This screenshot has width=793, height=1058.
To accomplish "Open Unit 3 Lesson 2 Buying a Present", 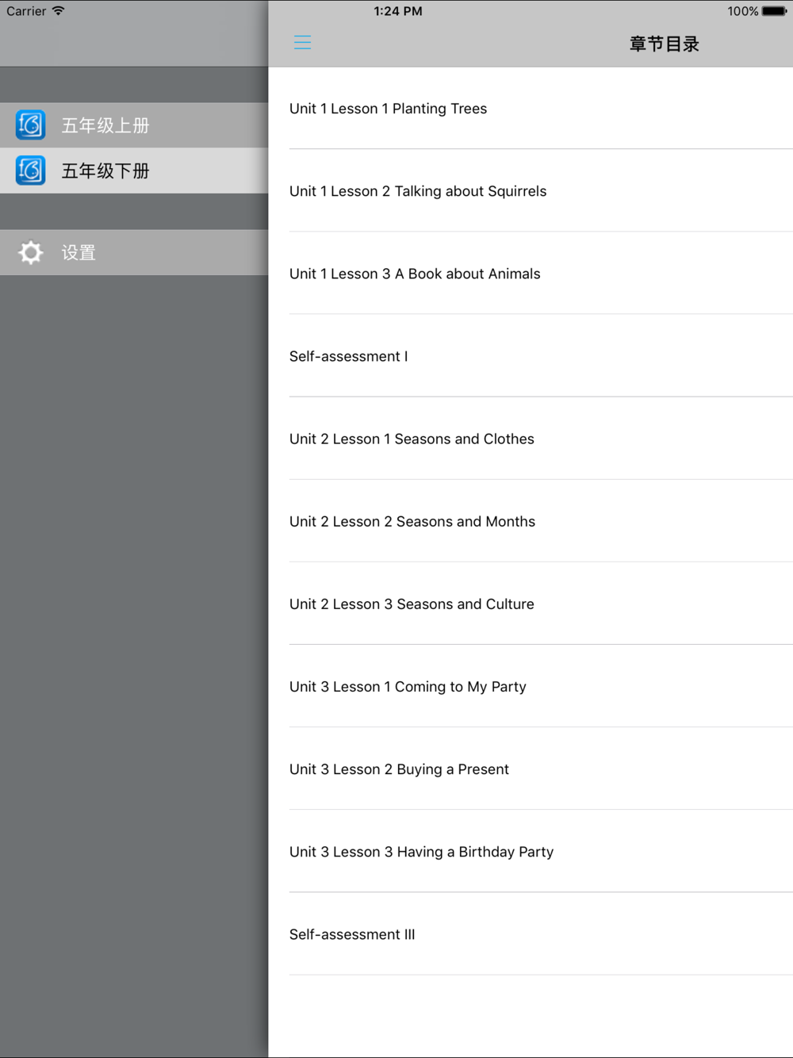I will tap(531, 769).
